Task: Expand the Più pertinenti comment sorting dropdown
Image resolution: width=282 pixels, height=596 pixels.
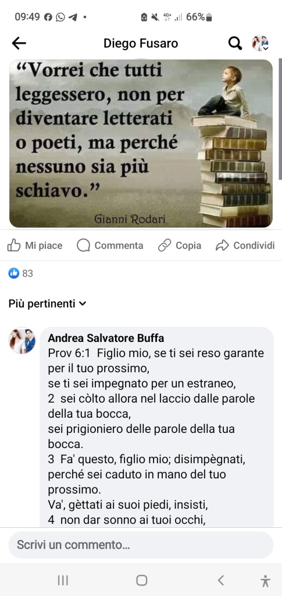Action: click(48, 304)
